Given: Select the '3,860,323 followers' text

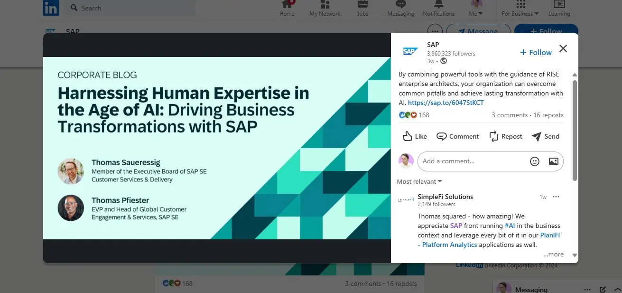Looking at the screenshot, I should point(451,54).
